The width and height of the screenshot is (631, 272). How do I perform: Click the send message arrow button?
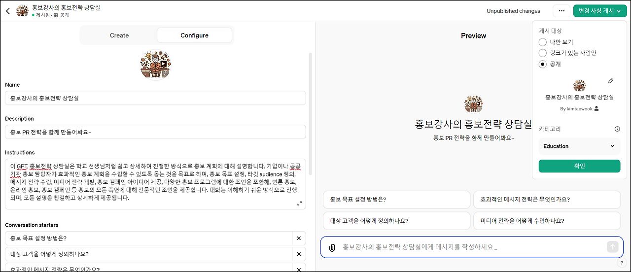(612, 247)
